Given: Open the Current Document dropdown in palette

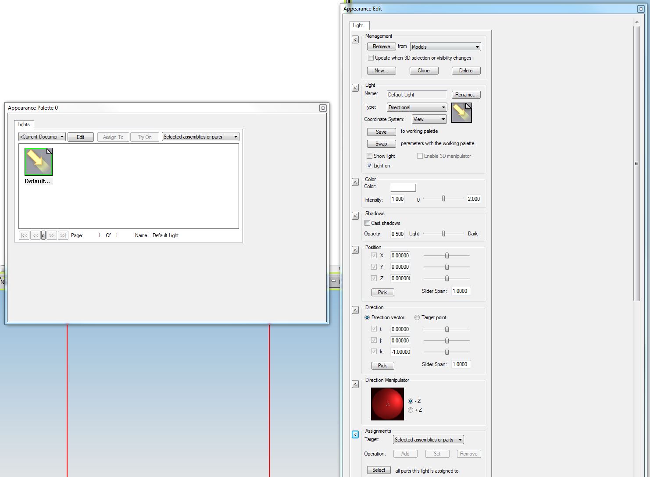Looking at the screenshot, I should (42, 137).
